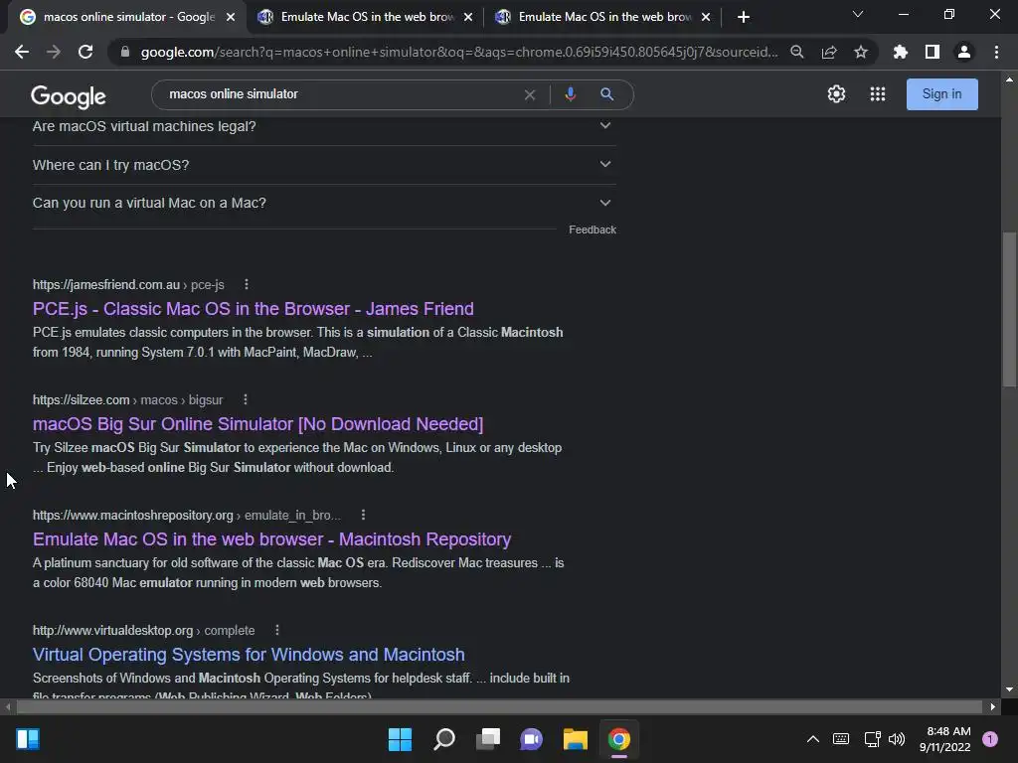Screen dimensions: 1018x763
Task: Close the second Emulate Mac OS tab
Action: coord(706,17)
